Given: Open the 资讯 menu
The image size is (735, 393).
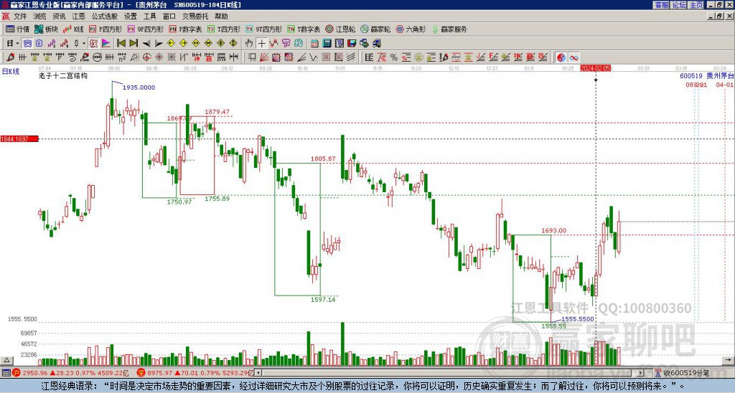Looking at the screenshot, I should pyautogui.click(x=59, y=16).
